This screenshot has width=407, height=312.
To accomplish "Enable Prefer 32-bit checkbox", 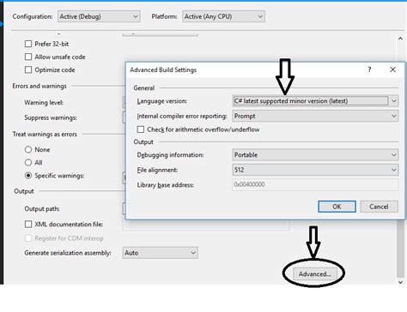I will 28,44.
